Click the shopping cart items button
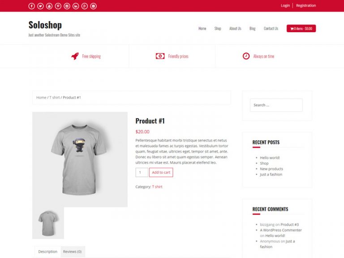This screenshot has height=258, width=344. 301,29
